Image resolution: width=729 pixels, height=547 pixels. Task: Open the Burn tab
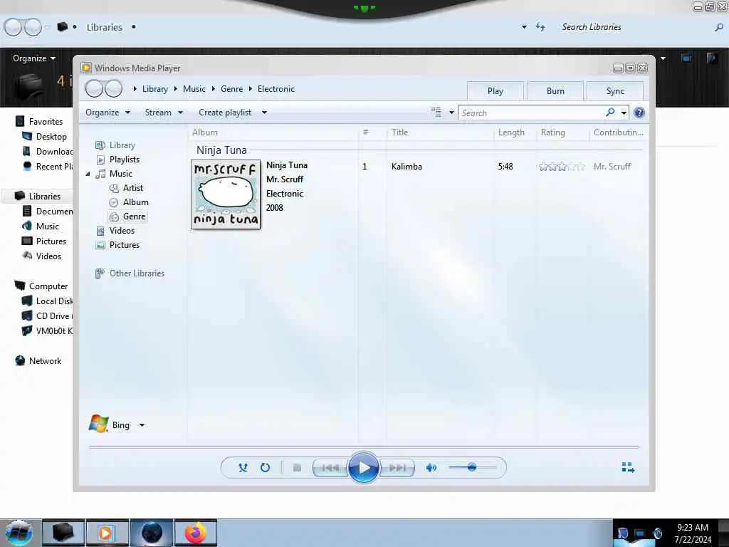(x=555, y=91)
